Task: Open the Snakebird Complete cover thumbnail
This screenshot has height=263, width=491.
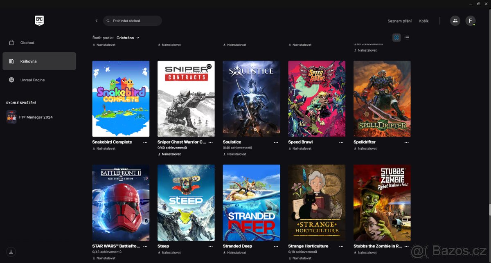Action: pos(121,99)
